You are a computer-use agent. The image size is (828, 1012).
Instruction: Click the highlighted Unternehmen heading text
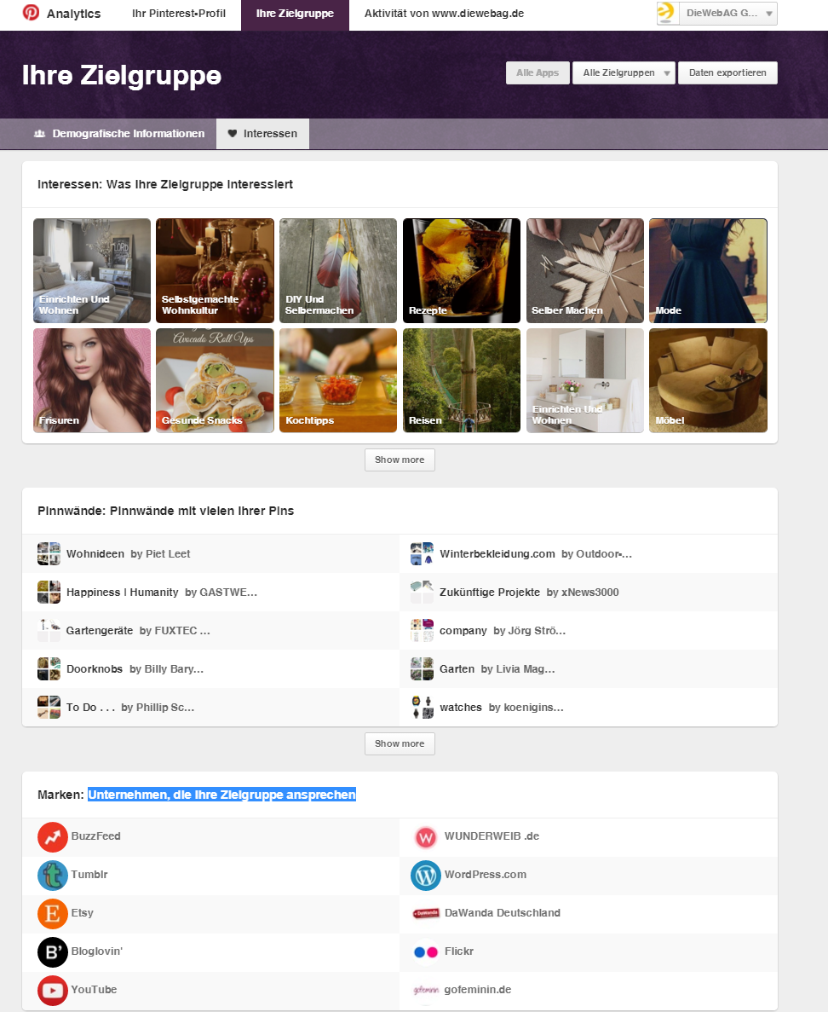coord(221,795)
